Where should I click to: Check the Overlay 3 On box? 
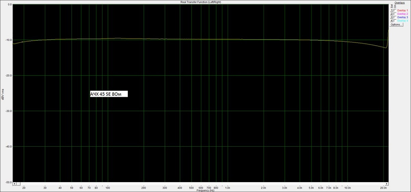click(x=395, y=17)
